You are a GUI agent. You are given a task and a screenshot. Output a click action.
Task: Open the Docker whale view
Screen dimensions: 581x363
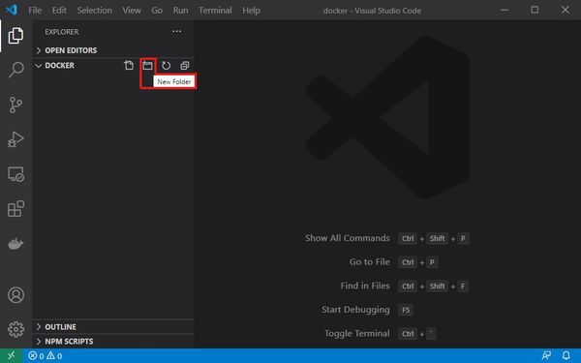pos(15,244)
